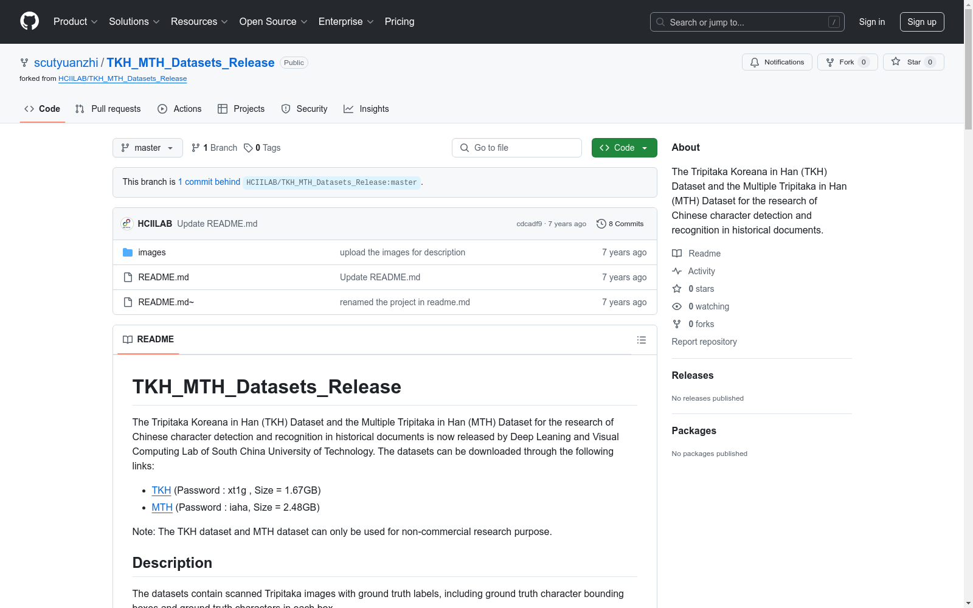973x608 pixels.
Task: Open the Activity link in About
Action: click(693, 271)
